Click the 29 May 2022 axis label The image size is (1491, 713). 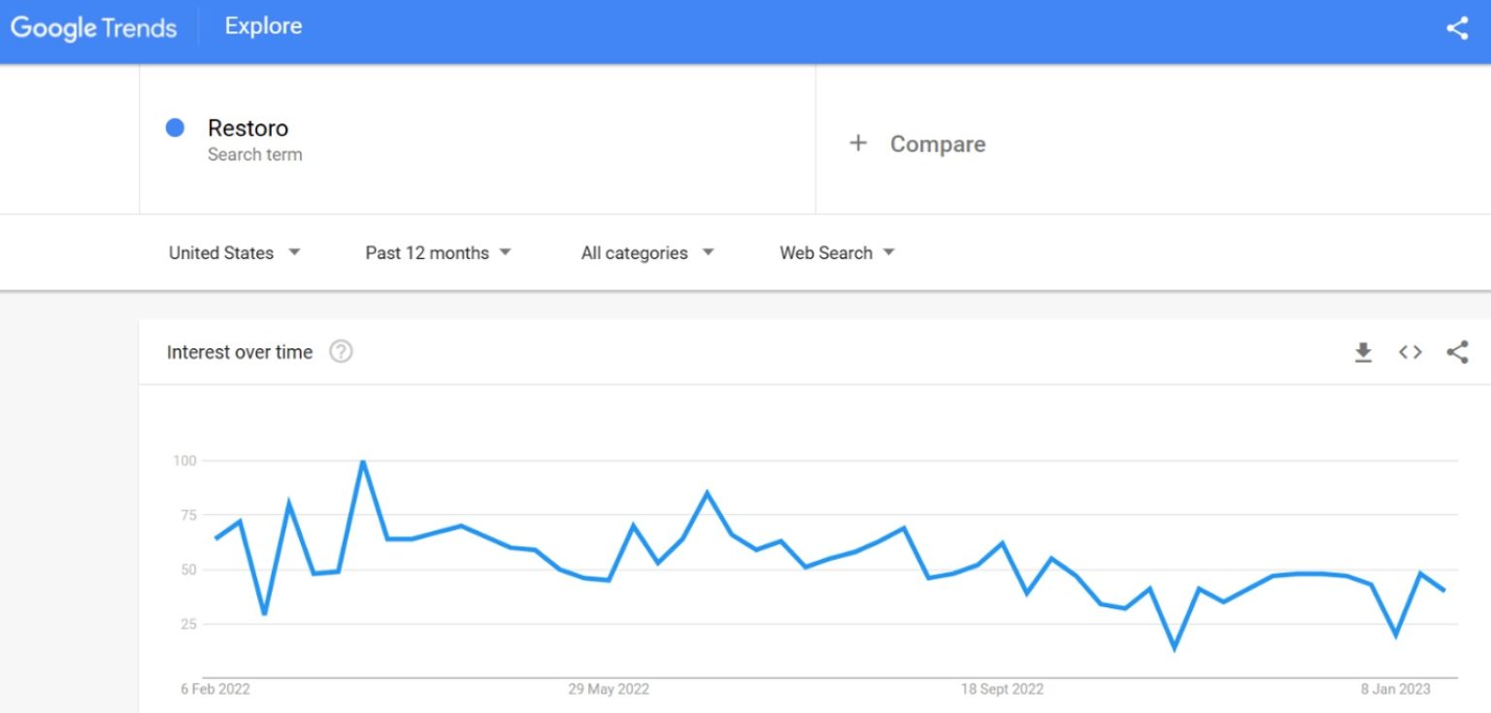click(x=609, y=690)
